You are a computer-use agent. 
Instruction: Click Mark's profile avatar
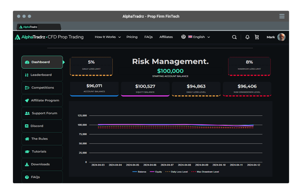pos(282,37)
